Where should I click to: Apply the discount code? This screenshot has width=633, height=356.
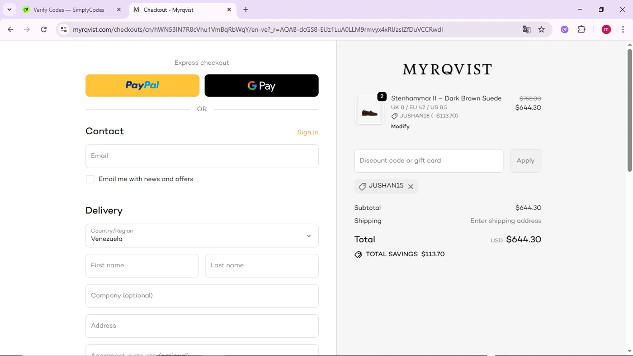[525, 161]
